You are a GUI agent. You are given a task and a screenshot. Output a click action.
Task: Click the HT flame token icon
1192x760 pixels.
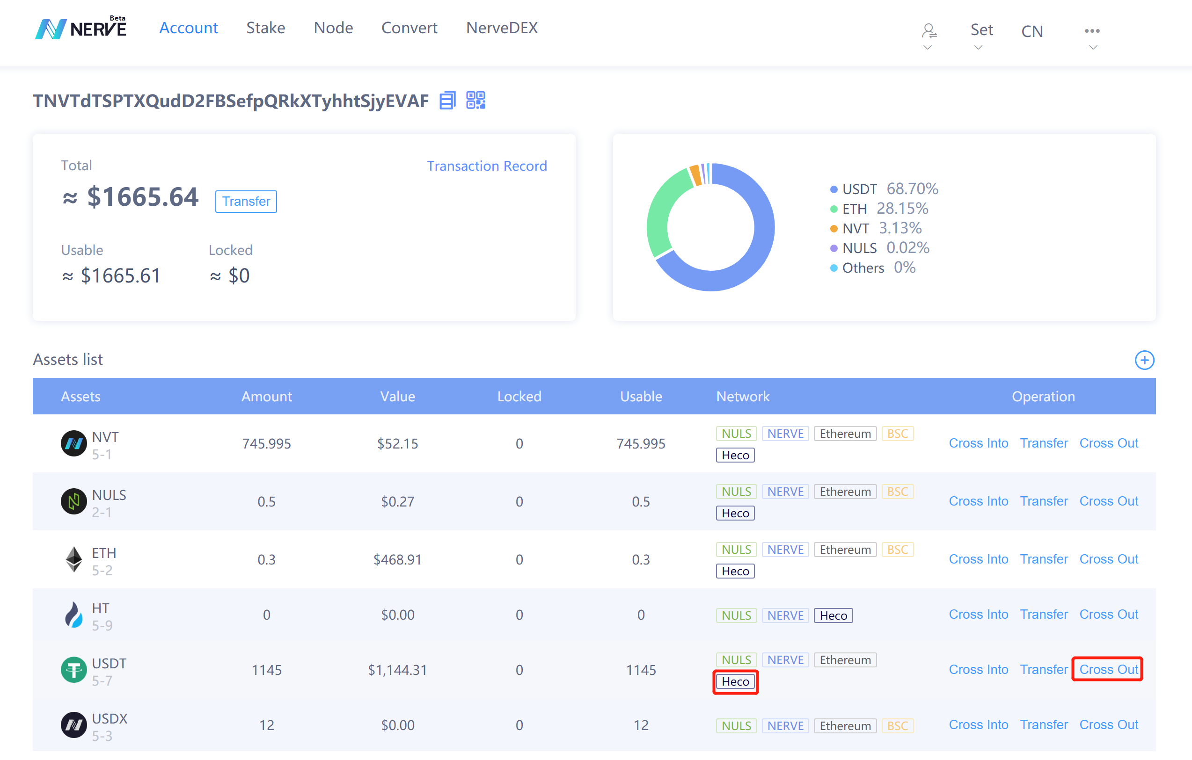[74, 615]
